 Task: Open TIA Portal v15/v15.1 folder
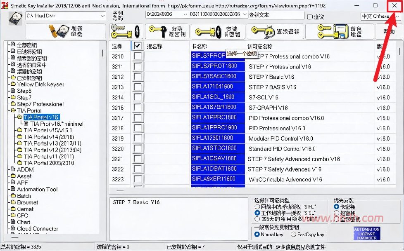(48, 130)
